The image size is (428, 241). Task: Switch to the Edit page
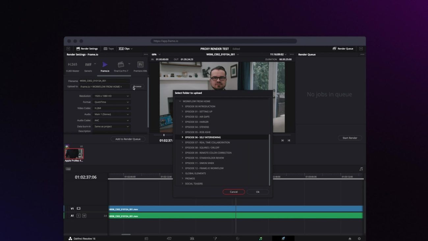click(192, 238)
